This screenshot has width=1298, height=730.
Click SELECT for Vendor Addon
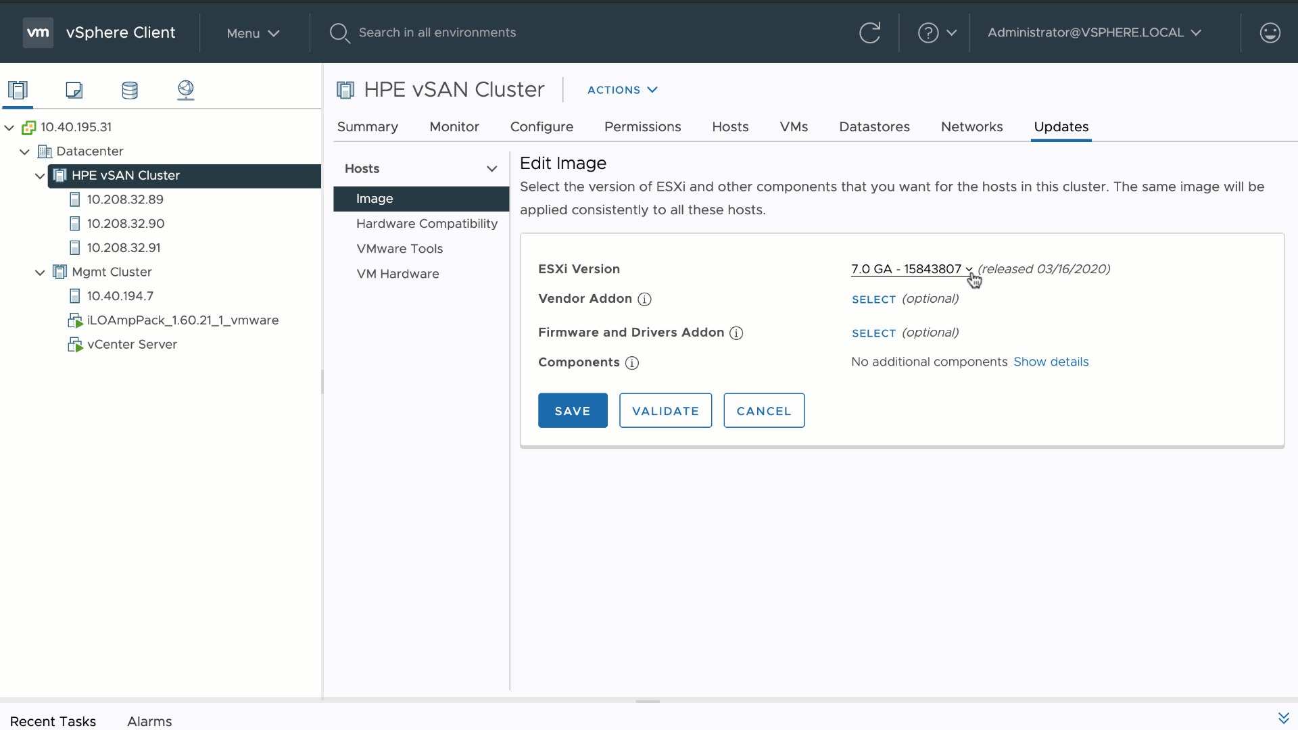(x=873, y=299)
